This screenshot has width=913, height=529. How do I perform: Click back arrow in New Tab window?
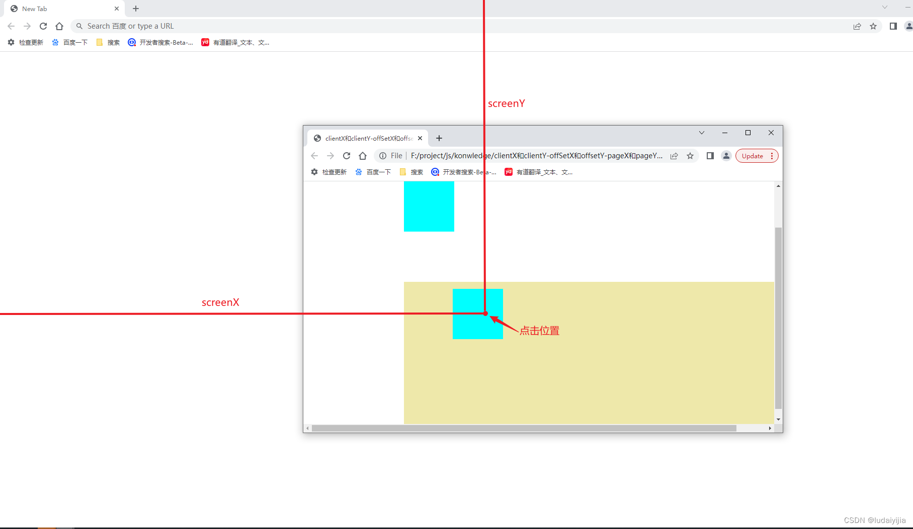click(11, 26)
